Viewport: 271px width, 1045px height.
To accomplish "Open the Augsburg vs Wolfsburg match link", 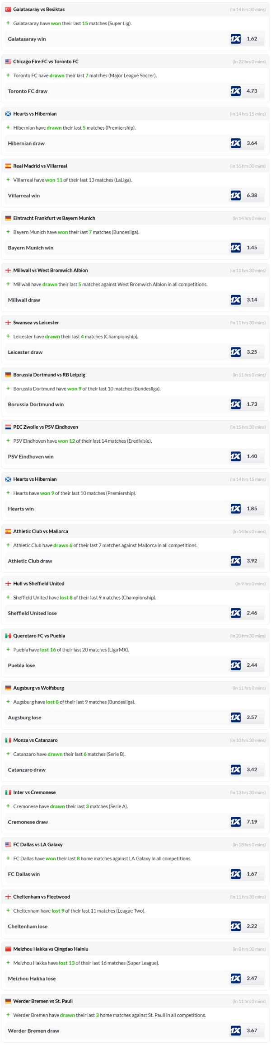I will (x=38, y=688).
